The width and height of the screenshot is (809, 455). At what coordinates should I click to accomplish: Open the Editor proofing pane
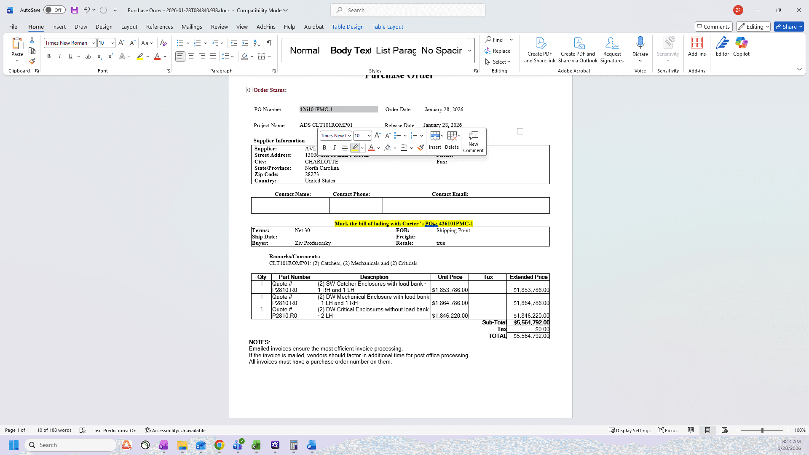pos(722,47)
